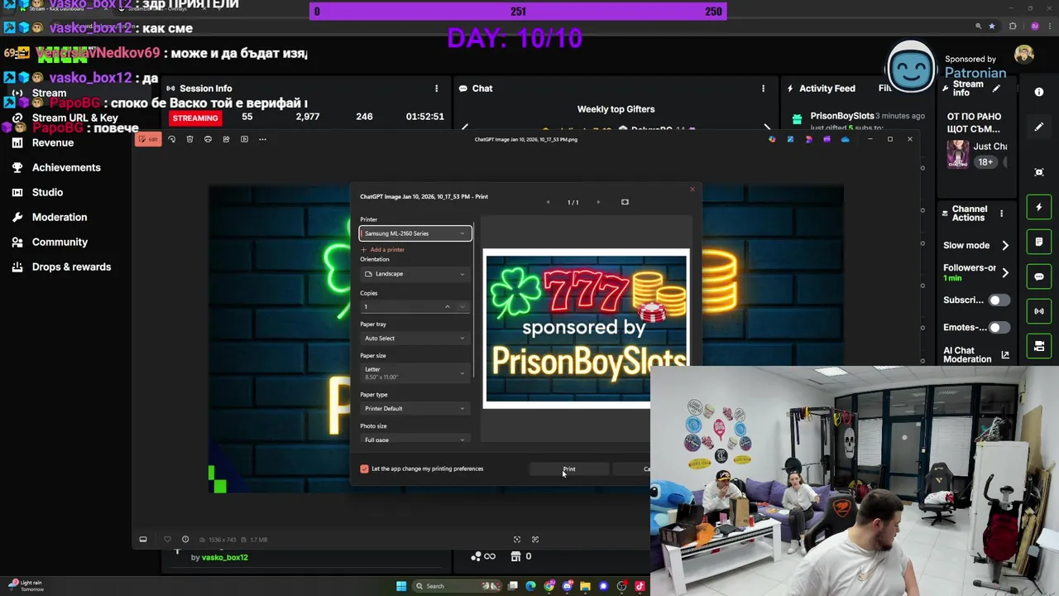Open Session Info panel options menu

click(x=437, y=89)
